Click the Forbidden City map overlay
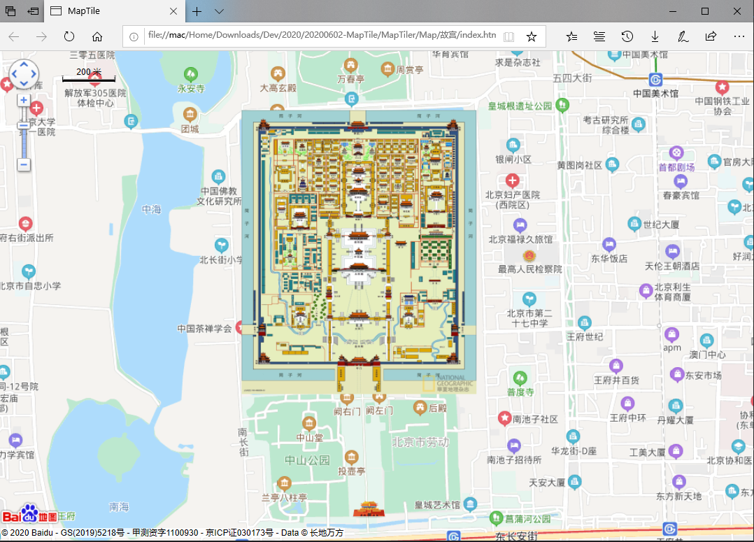Screen dimensions: 754x542 tap(359, 252)
